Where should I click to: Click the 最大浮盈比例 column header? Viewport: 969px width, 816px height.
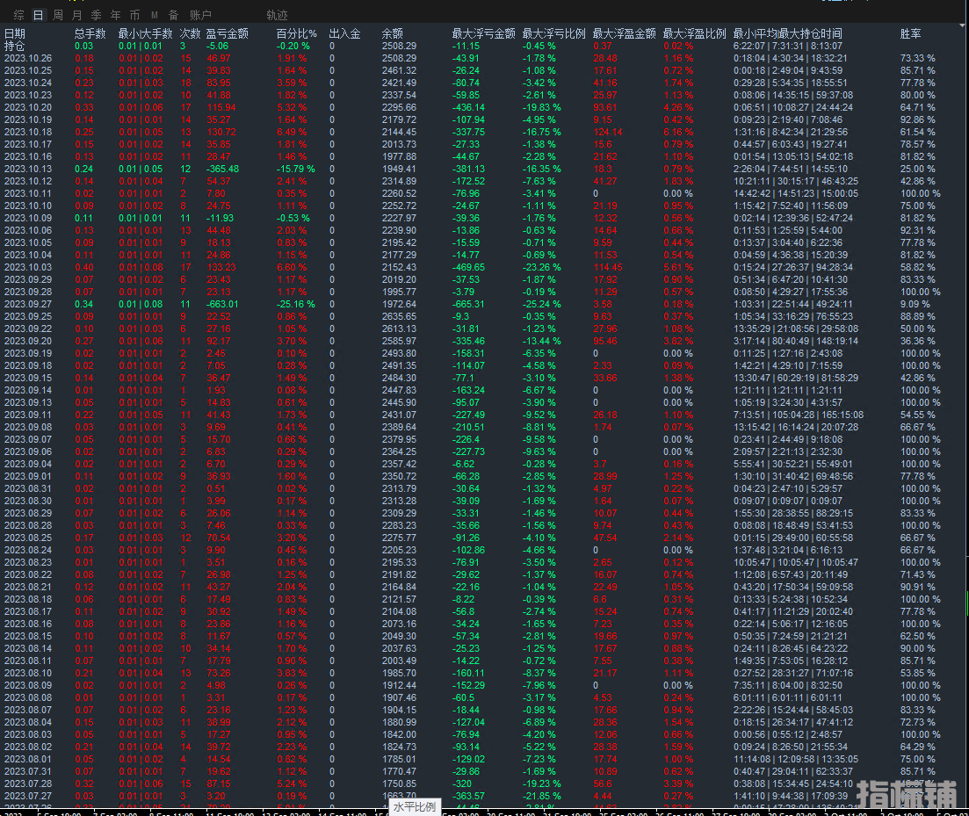click(x=695, y=33)
